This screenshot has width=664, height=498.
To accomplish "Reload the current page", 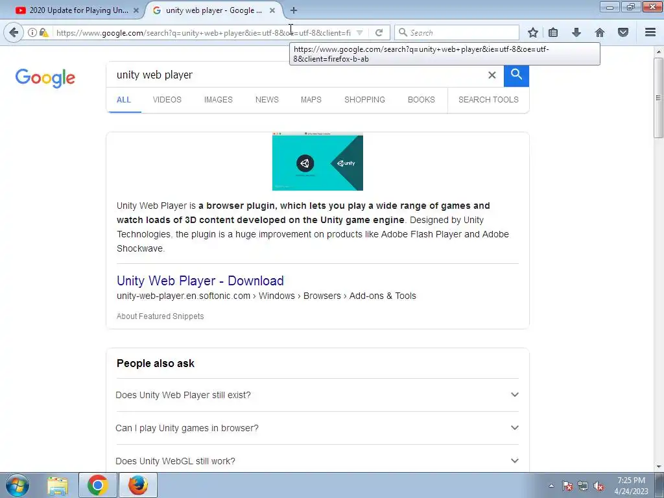I will (x=379, y=32).
